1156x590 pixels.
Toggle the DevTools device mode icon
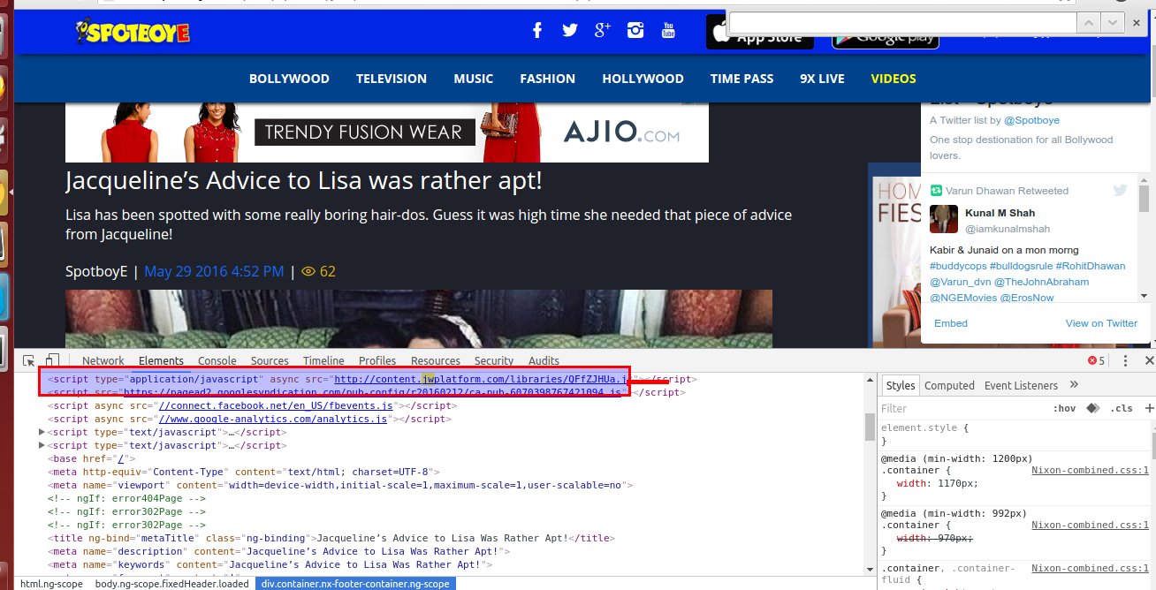point(52,360)
